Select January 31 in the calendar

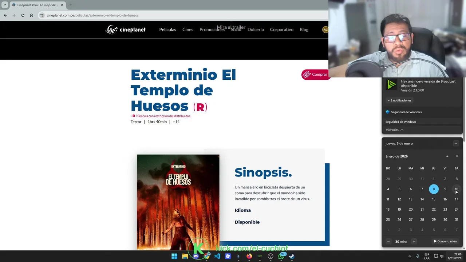[457, 219]
